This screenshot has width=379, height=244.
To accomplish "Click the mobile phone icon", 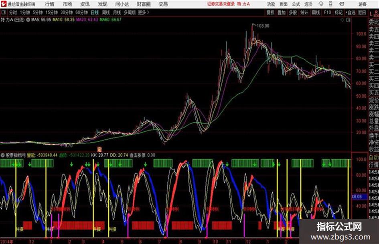I will (330, 4).
